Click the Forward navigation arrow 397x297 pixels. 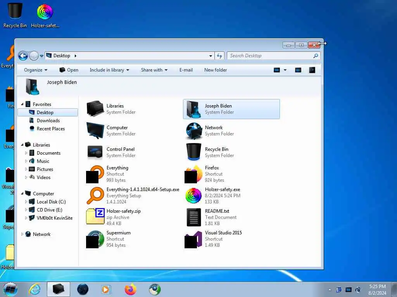coord(34,56)
